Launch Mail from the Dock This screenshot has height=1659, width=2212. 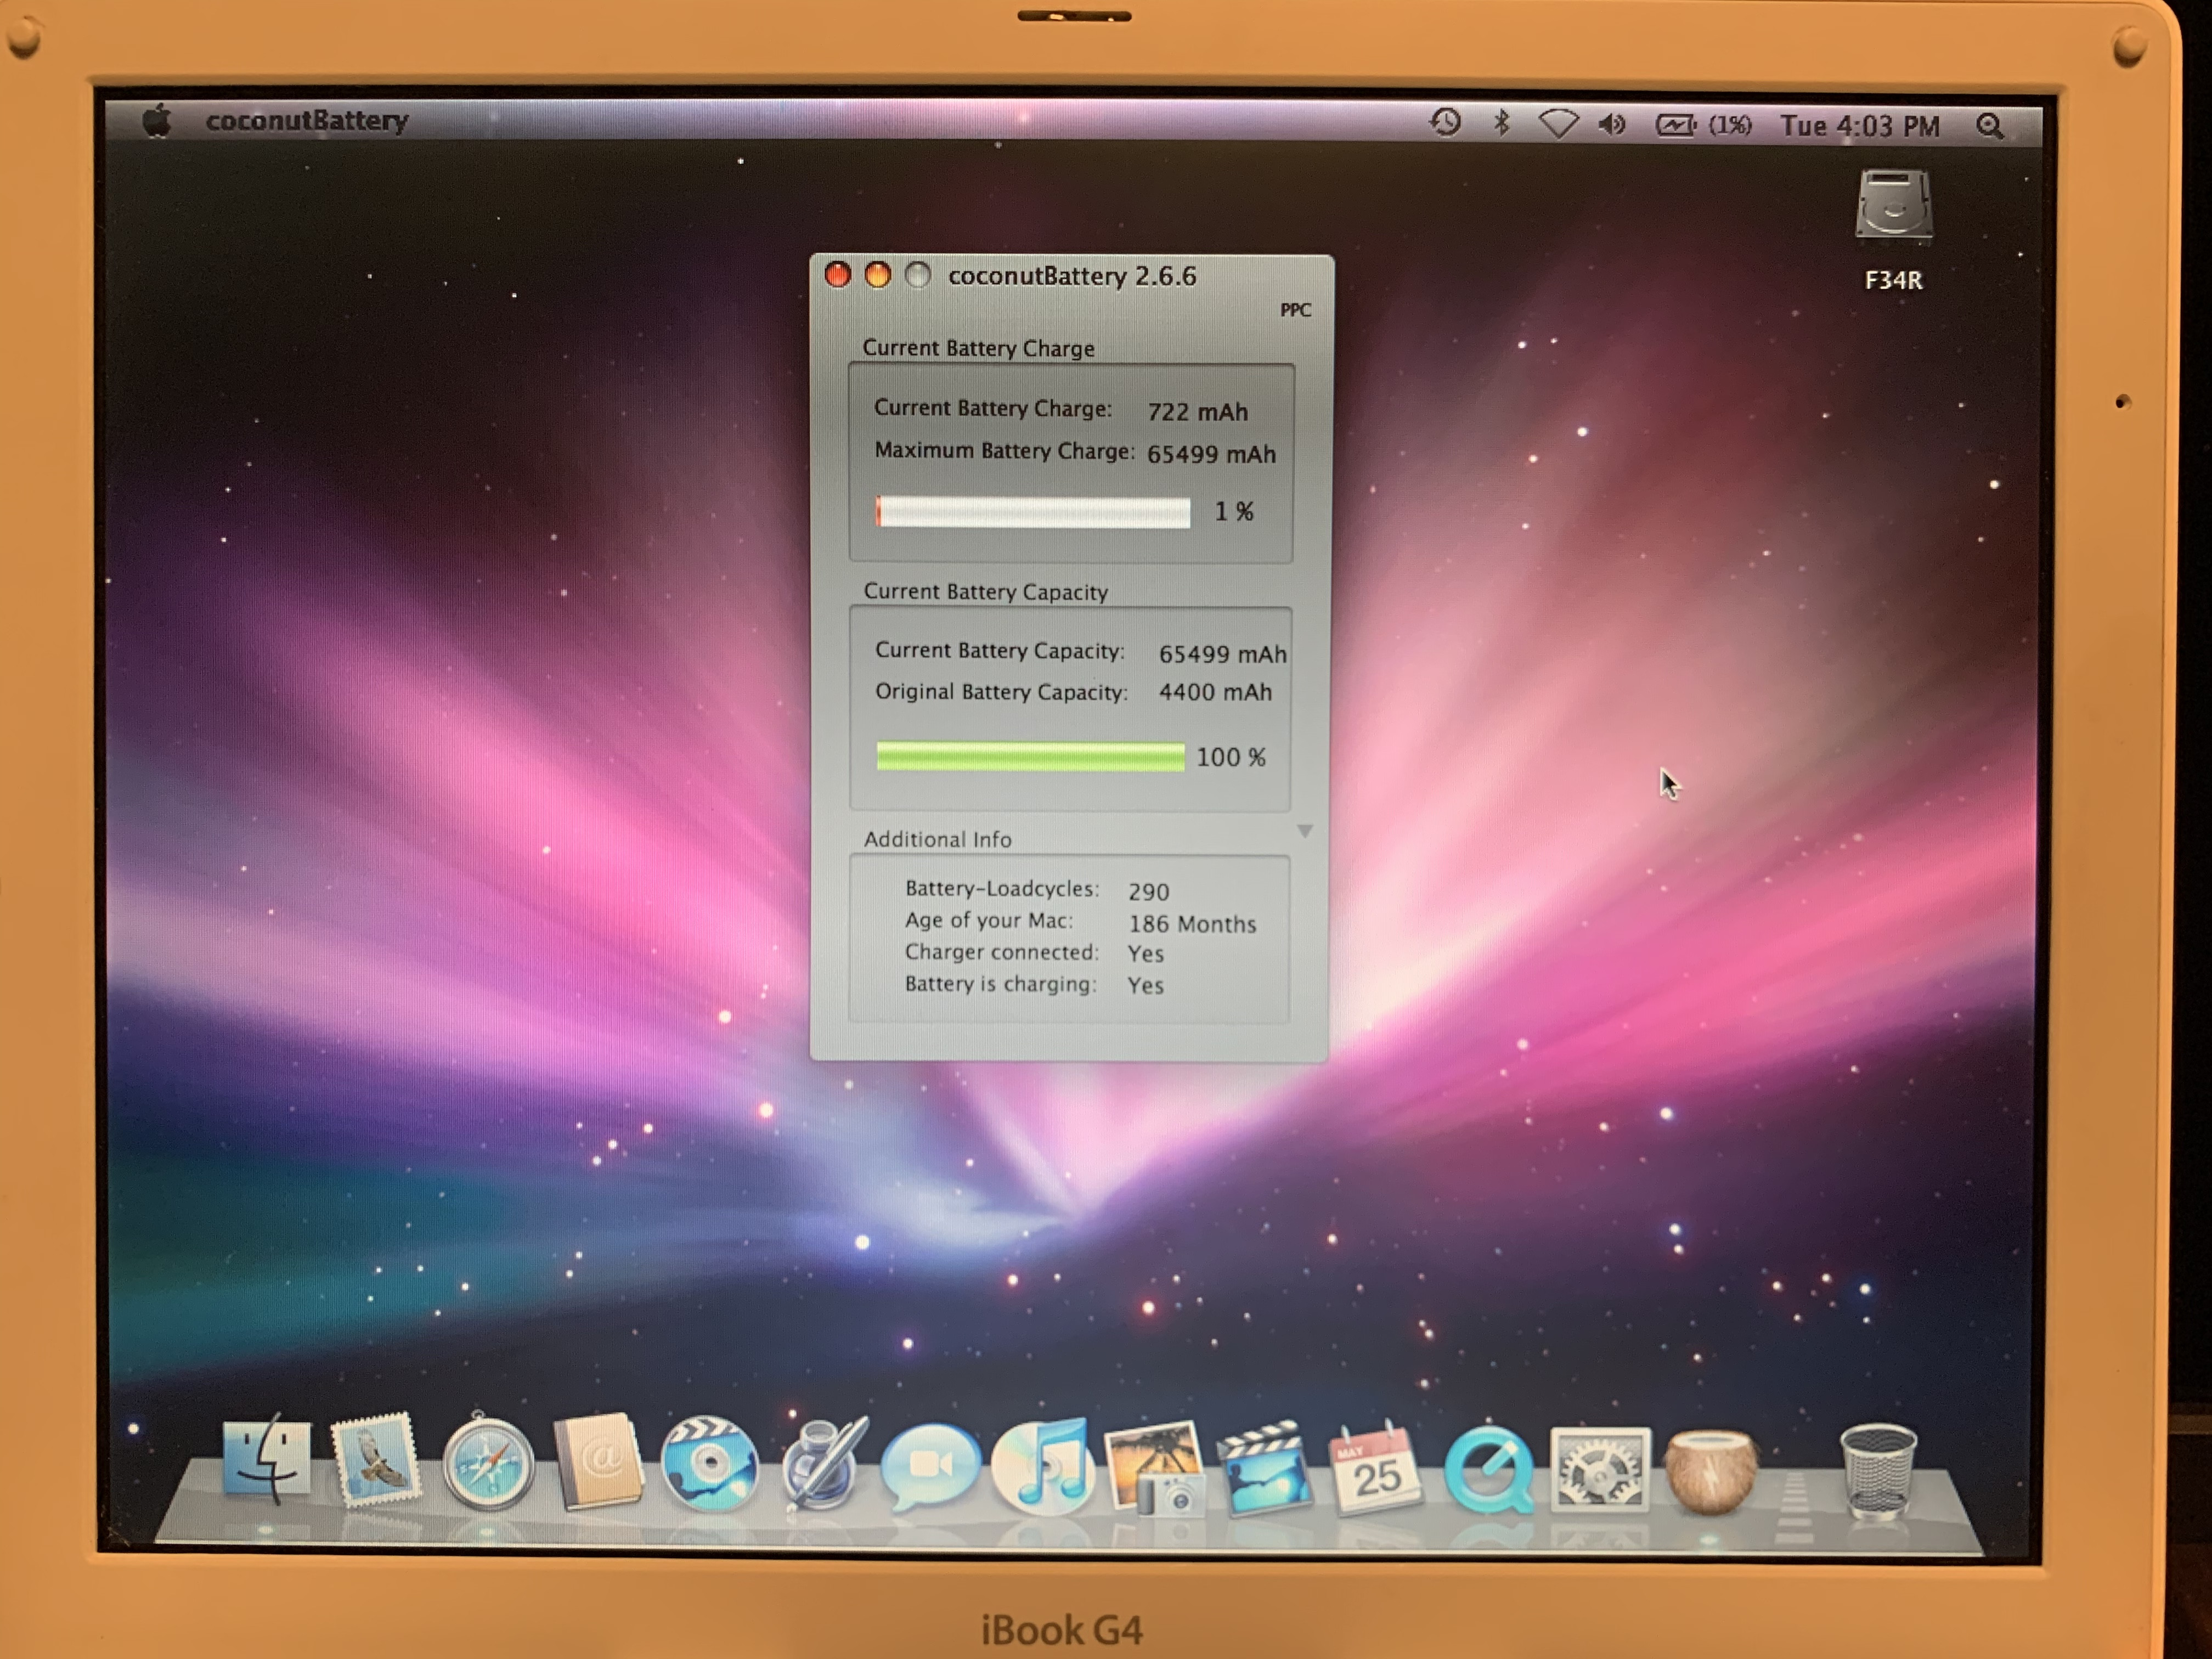click(x=376, y=1462)
